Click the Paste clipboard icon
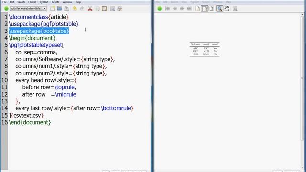306x172 pixels. [104, 9]
